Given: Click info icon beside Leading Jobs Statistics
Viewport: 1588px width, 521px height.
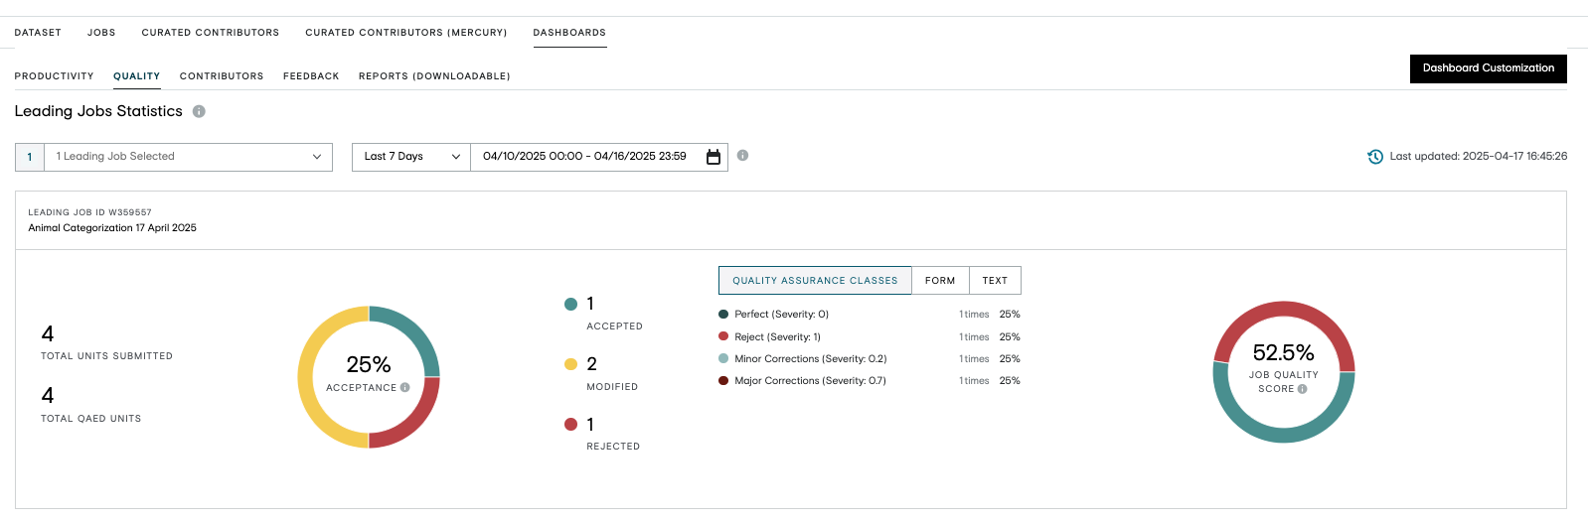Looking at the screenshot, I should [x=199, y=111].
